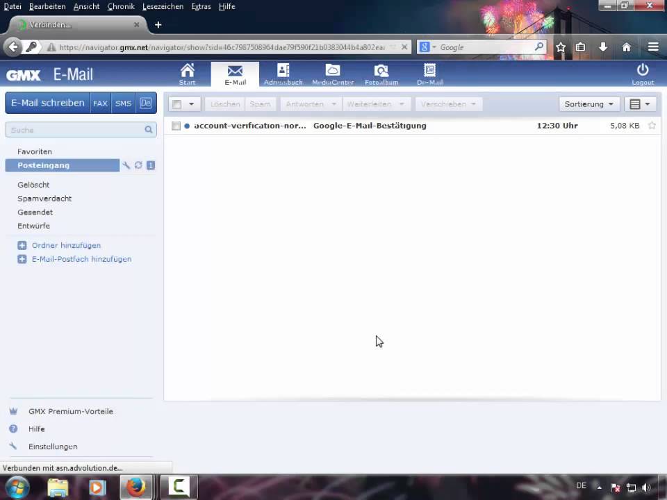
Task: Open Windows Start orb on taskbar
Action: point(17,487)
